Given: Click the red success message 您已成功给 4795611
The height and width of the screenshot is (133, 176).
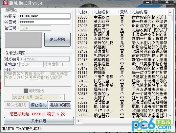Looking at the screenshot, I should tap(37, 114).
